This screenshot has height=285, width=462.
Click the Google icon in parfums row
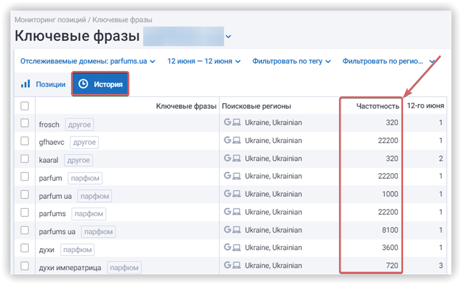pos(227,211)
